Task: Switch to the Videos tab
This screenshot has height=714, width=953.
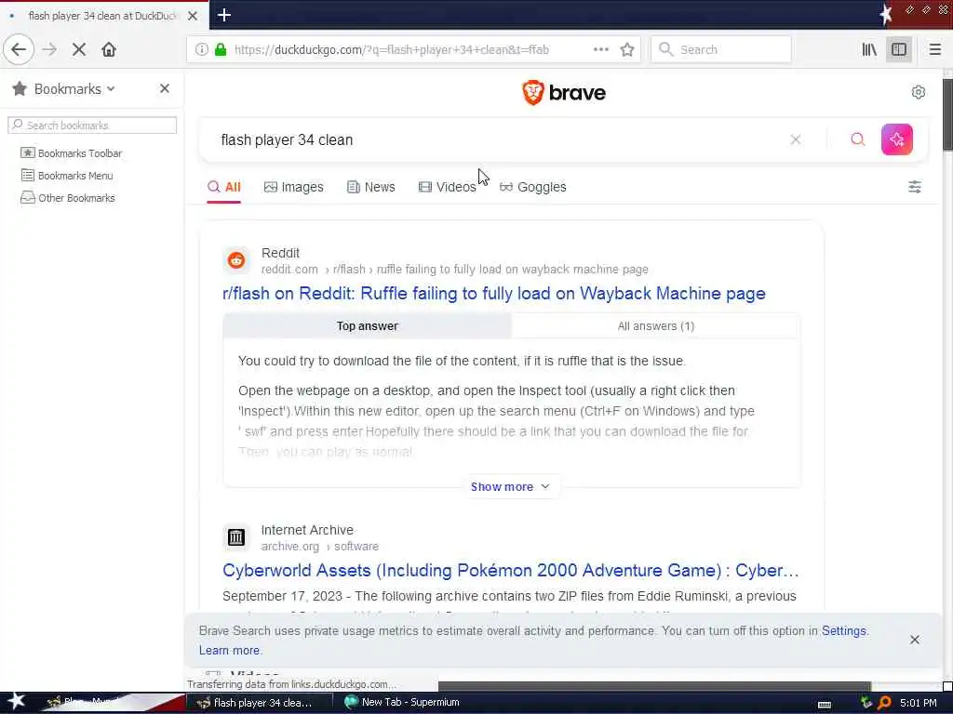Action: [447, 187]
